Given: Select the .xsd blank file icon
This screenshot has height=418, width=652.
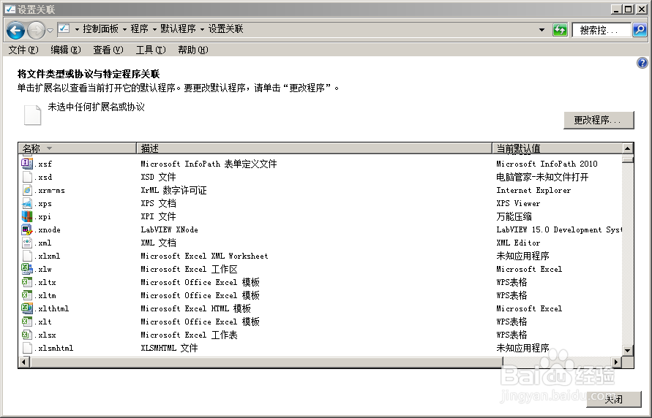Looking at the screenshot, I should click(x=27, y=177).
